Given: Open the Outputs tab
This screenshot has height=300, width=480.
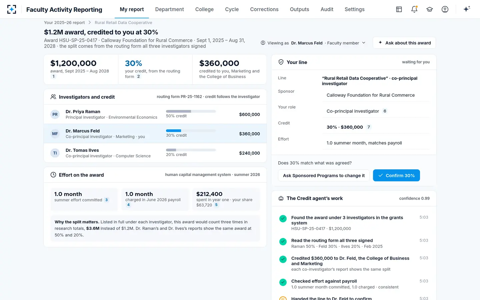Looking at the screenshot, I should point(300,9).
